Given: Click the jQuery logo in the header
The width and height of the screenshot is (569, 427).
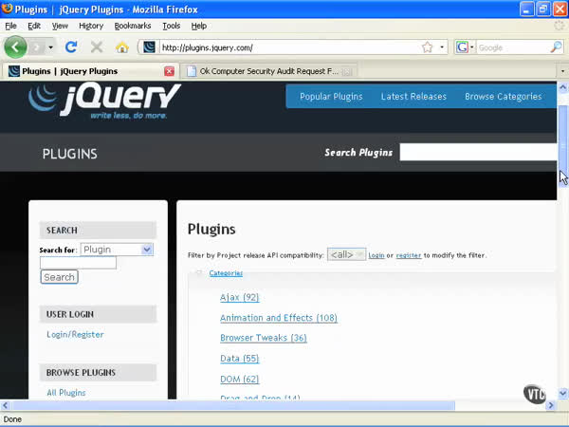Looking at the screenshot, I should (x=104, y=100).
